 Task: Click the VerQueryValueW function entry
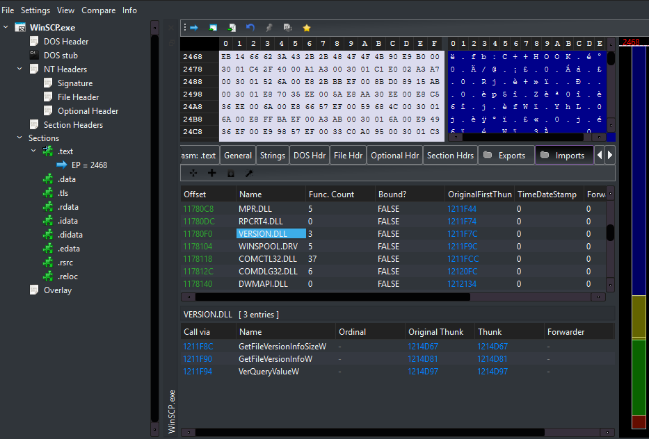click(269, 371)
